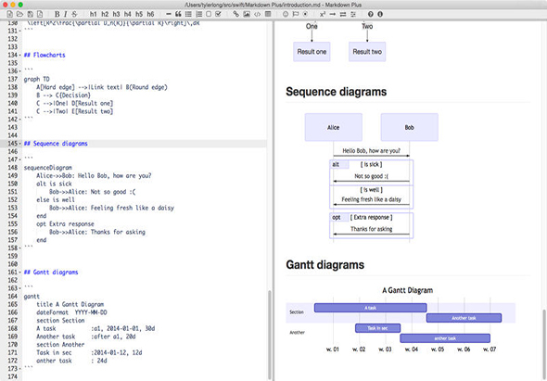Insert an image
This screenshot has width=547, height=381.
pos(247,14)
